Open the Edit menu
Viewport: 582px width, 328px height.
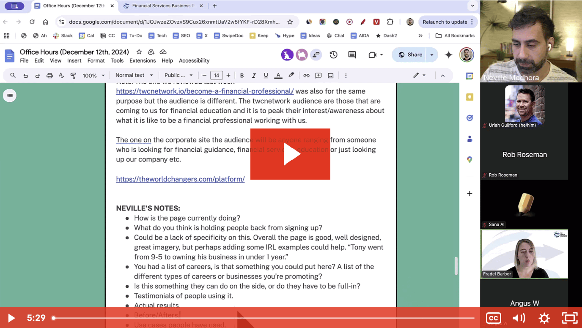(39, 60)
